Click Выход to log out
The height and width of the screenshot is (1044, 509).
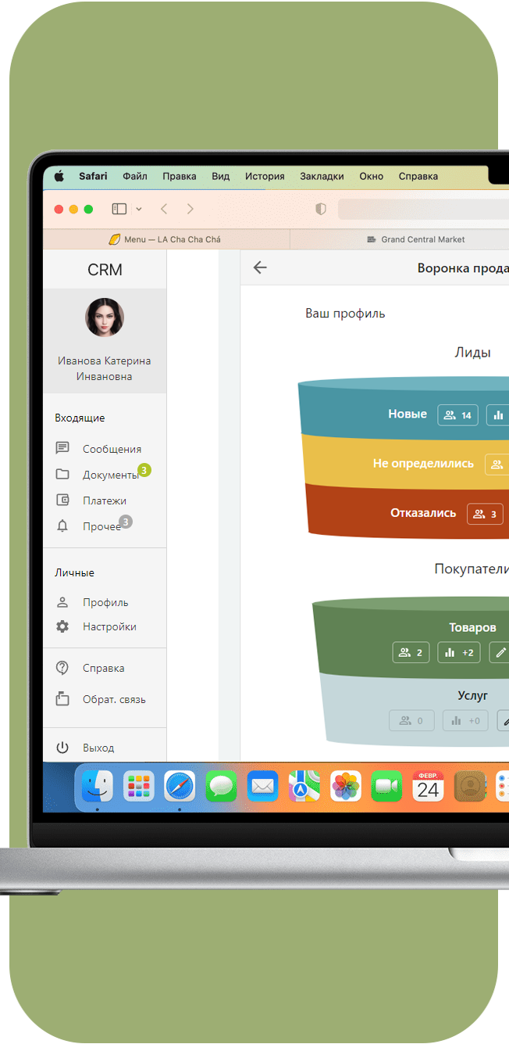point(98,748)
